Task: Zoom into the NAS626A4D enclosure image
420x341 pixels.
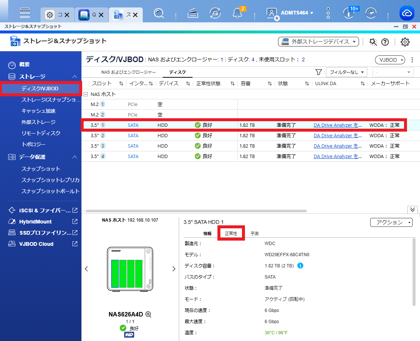Action: pyautogui.click(x=148, y=314)
